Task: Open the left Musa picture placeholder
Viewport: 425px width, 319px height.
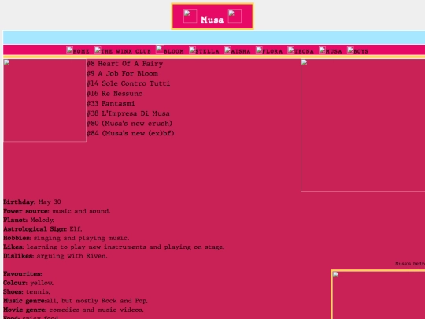Action: pyautogui.click(x=45, y=100)
